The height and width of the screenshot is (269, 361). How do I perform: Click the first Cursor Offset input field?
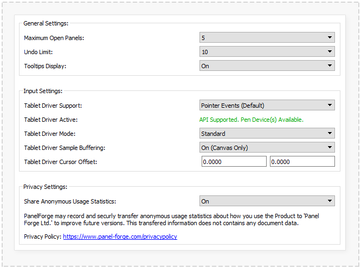(x=234, y=161)
